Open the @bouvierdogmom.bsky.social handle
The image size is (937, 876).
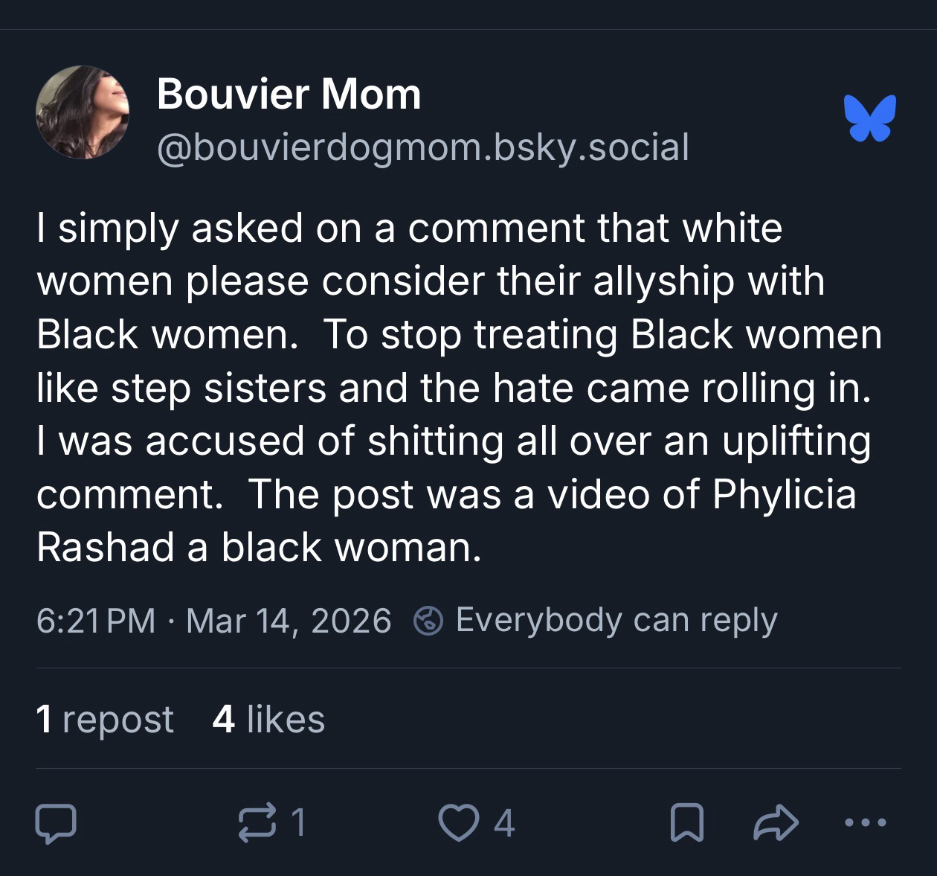[422, 147]
